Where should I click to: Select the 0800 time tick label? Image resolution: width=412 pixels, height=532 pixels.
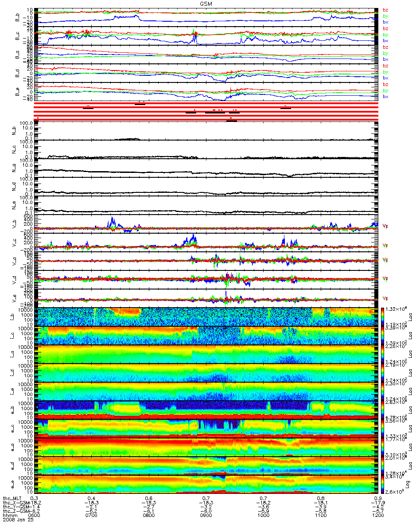(x=149, y=516)
